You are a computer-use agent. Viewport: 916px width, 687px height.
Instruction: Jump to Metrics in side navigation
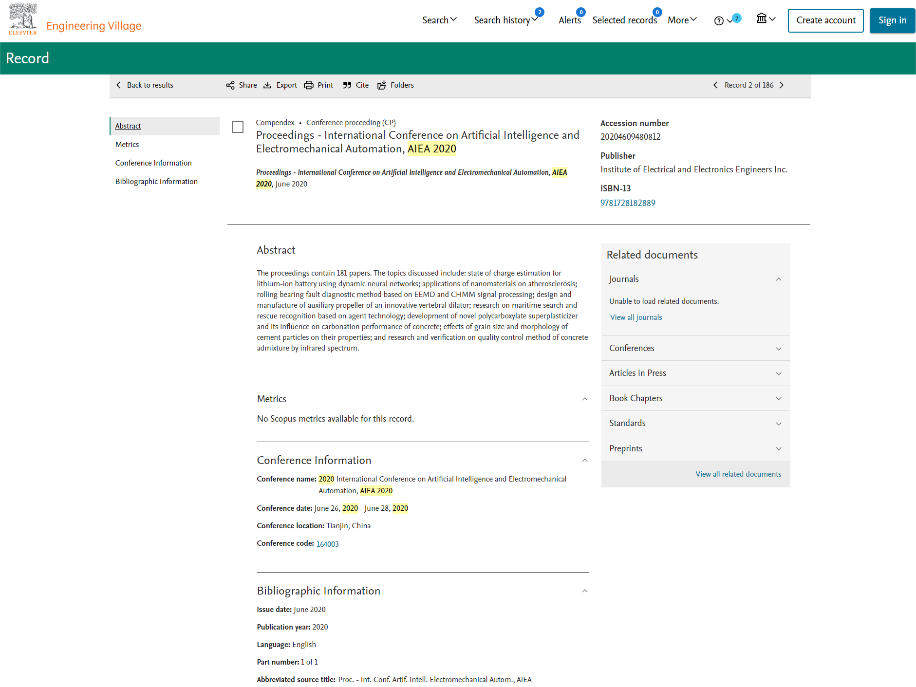127,145
